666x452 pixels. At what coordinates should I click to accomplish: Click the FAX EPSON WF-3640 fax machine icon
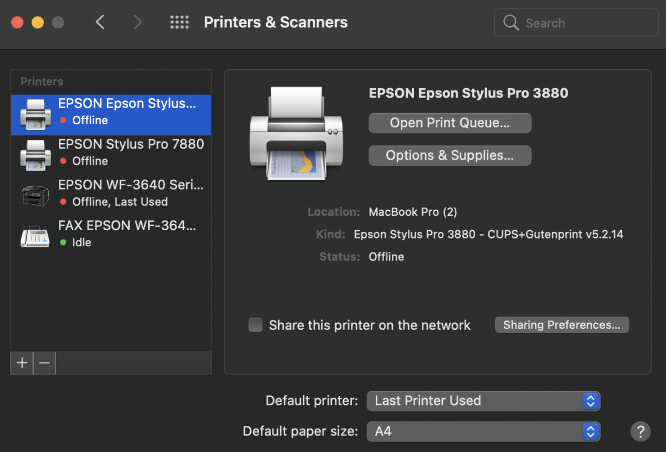point(36,236)
